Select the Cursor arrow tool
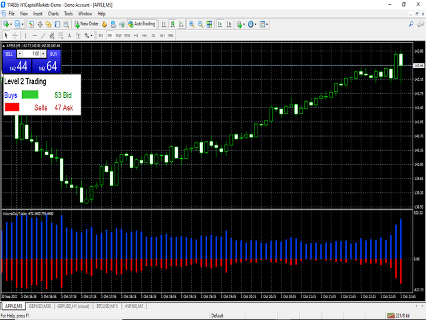Image resolution: width=426 pixels, height=320 pixels. click(6, 35)
